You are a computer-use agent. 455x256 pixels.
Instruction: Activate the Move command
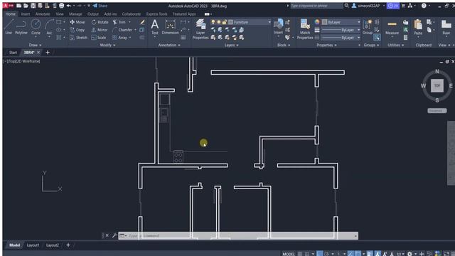(77, 22)
